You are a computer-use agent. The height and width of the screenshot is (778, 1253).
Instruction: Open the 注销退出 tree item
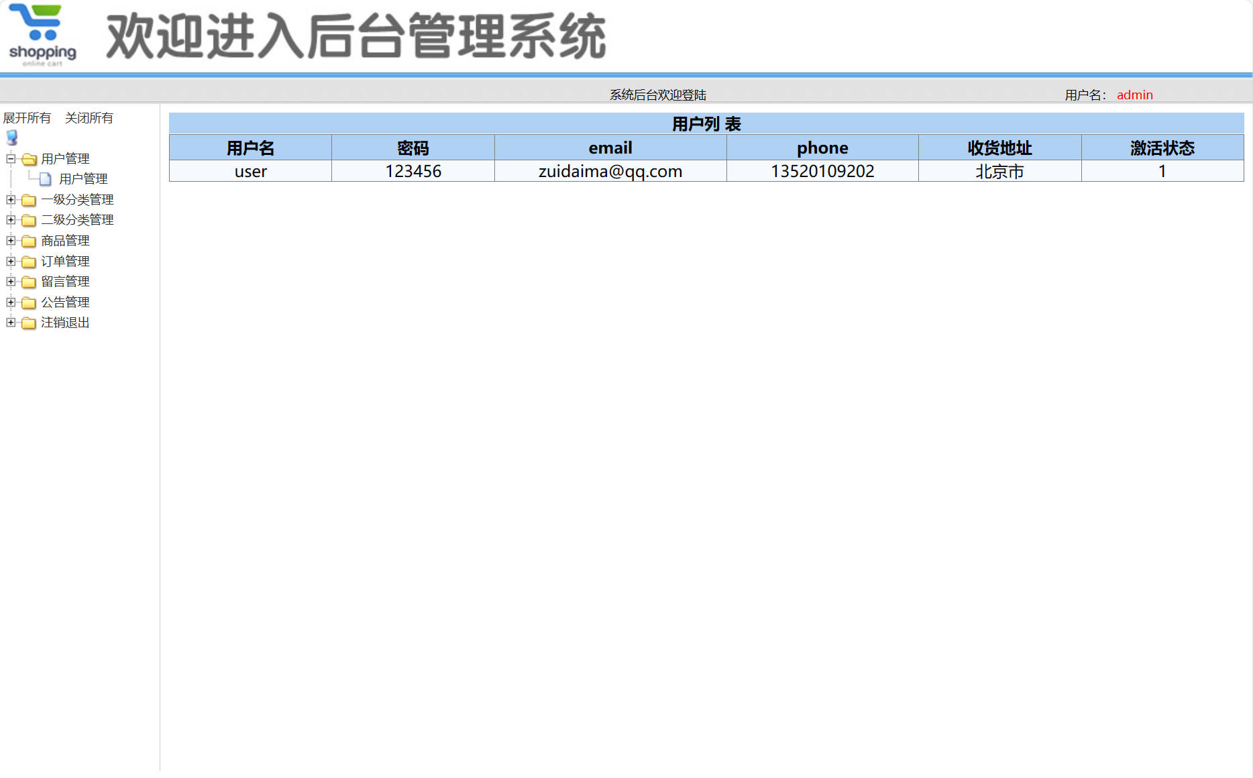pos(64,323)
